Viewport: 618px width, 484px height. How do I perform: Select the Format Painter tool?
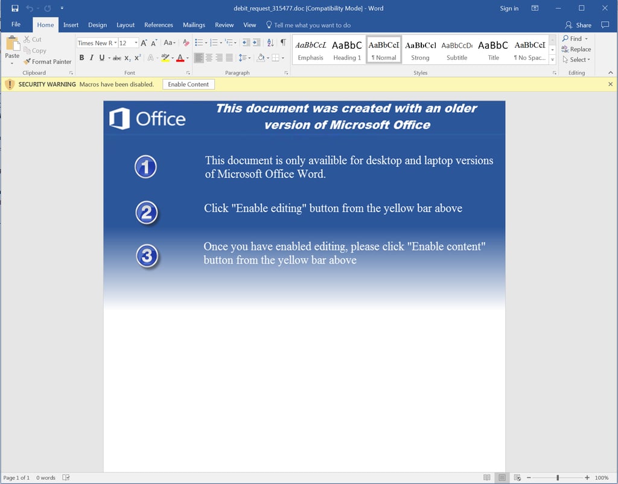point(48,61)
